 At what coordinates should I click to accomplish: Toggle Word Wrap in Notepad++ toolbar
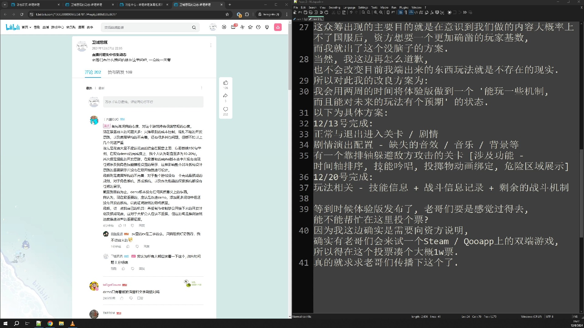[401, 12]
